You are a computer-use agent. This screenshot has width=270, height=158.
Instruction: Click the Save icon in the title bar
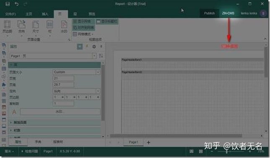click(x=8, y=4)
